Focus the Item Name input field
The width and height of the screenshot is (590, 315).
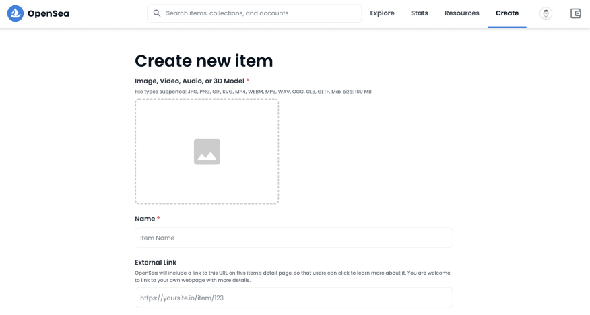tap(294, 238)
